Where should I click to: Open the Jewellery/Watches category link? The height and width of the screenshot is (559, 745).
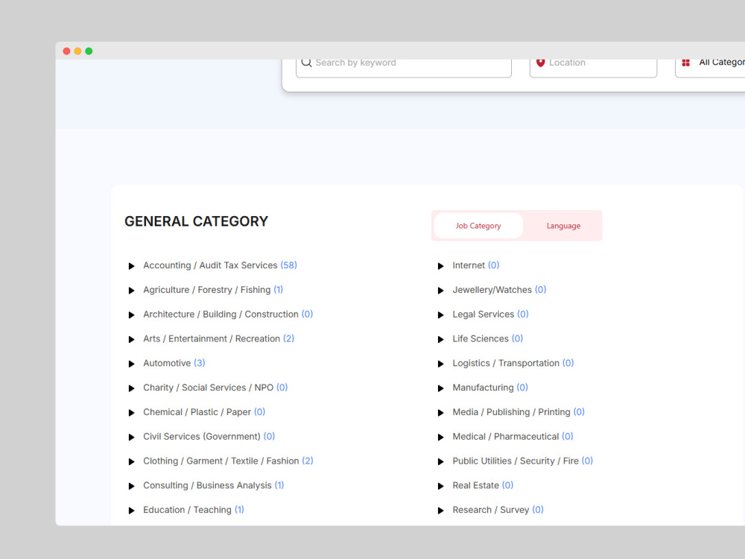click(x=499, y=290)
